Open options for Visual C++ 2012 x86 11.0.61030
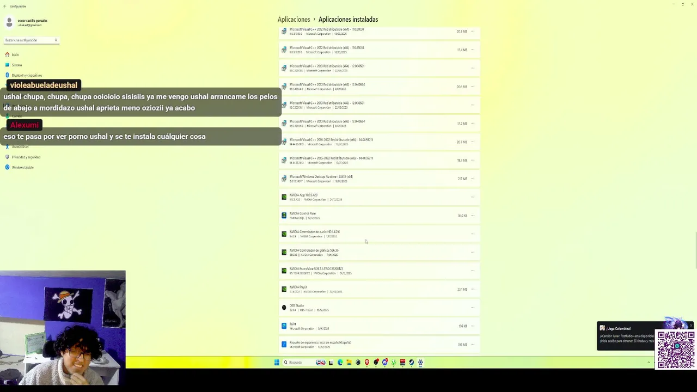This screenshot has height=392, width=697. [x=473, y=50]
